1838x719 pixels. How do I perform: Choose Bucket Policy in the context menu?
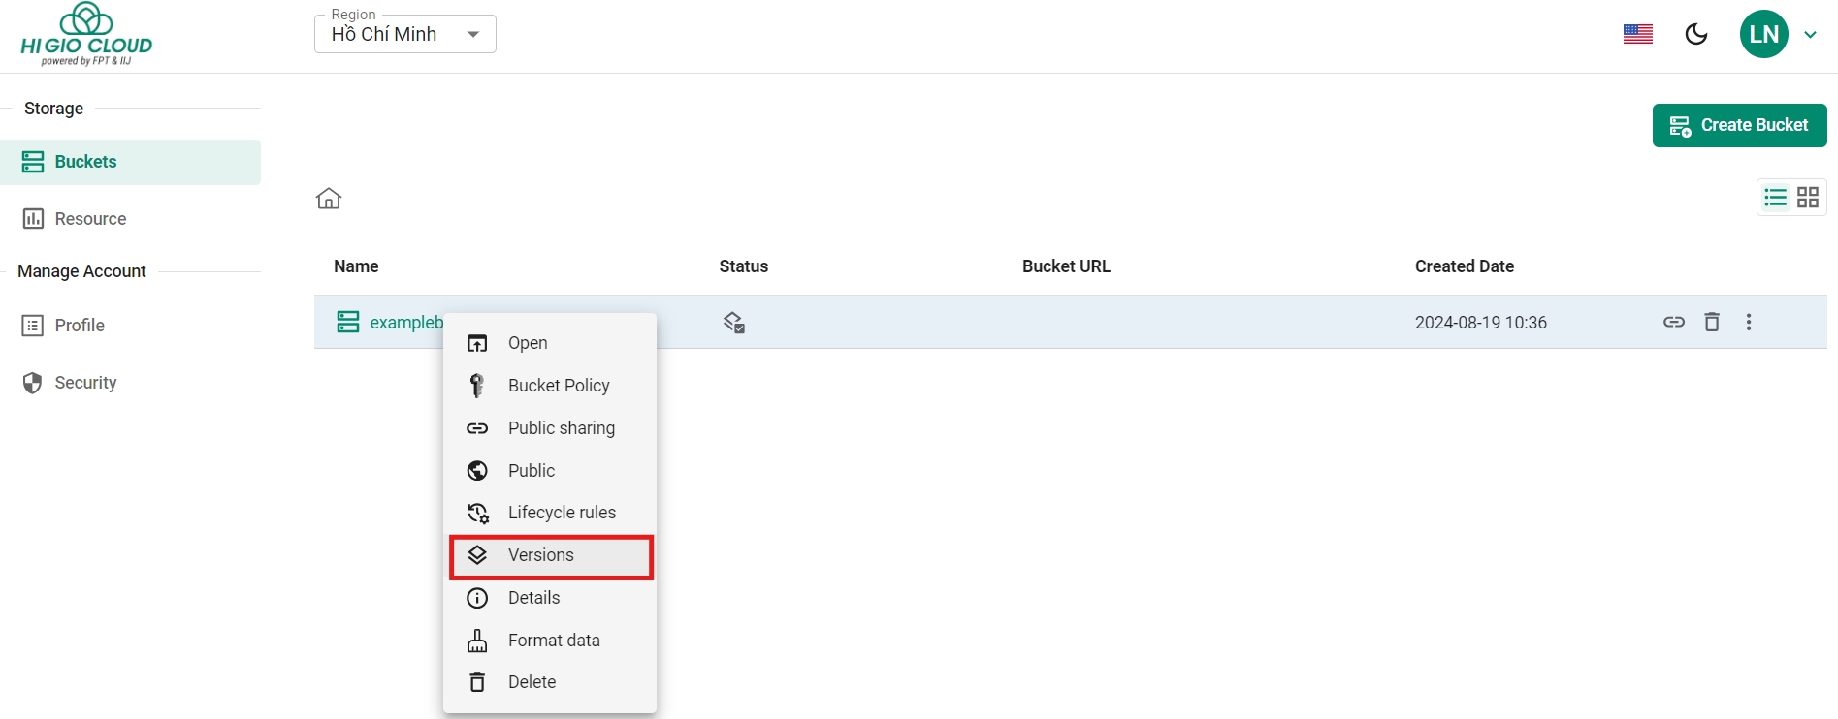(x=558, y=386)
